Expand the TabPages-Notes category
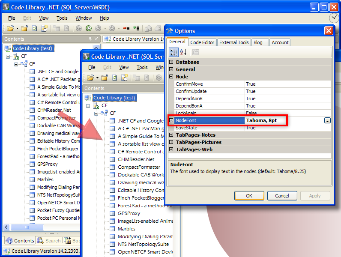341x257 pixels. [x=171, y=135]
